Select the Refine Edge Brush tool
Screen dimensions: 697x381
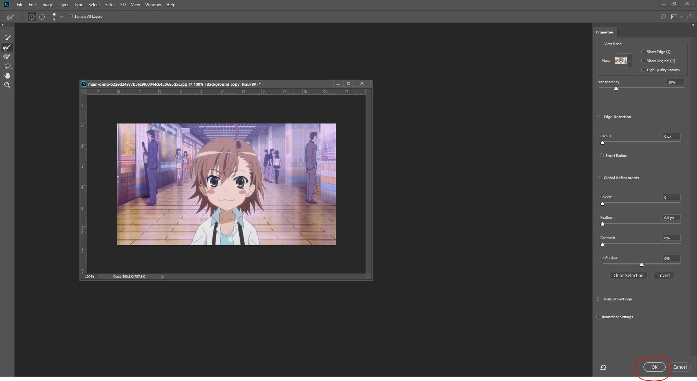click(7, 47)
